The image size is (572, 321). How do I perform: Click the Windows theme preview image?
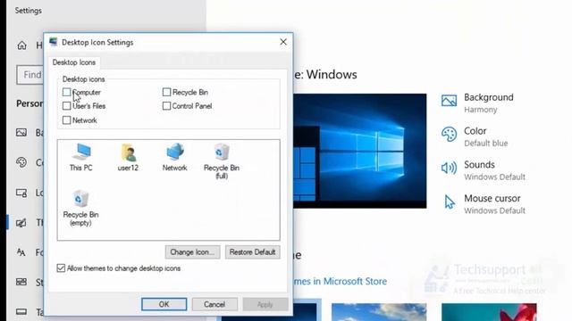(359, 151)
